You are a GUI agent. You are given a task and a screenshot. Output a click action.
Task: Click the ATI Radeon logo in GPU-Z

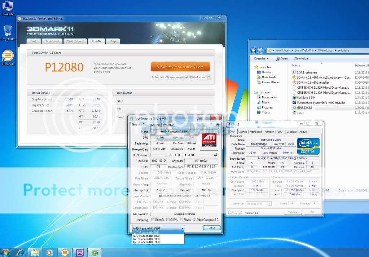209,140
